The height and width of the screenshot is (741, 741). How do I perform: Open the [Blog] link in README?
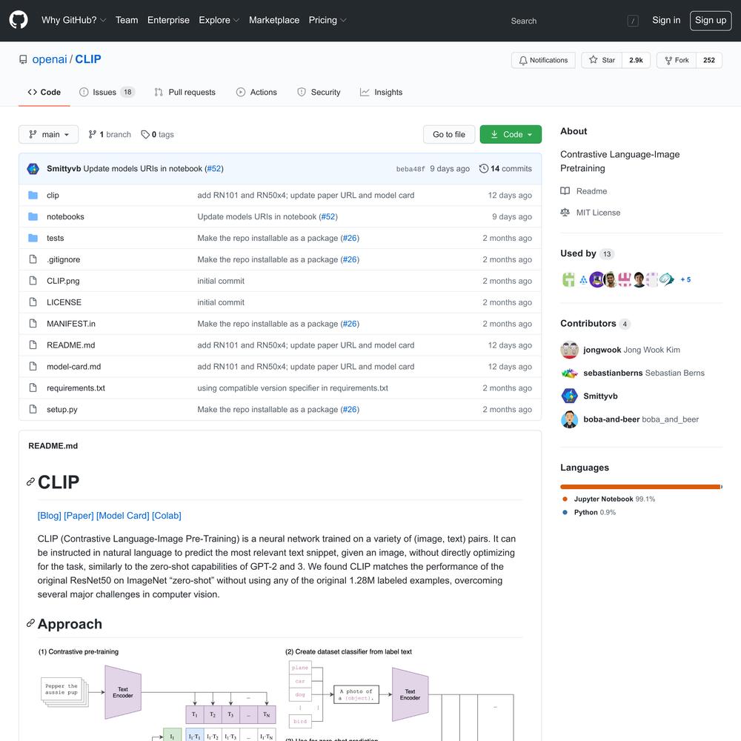point(49,516)
